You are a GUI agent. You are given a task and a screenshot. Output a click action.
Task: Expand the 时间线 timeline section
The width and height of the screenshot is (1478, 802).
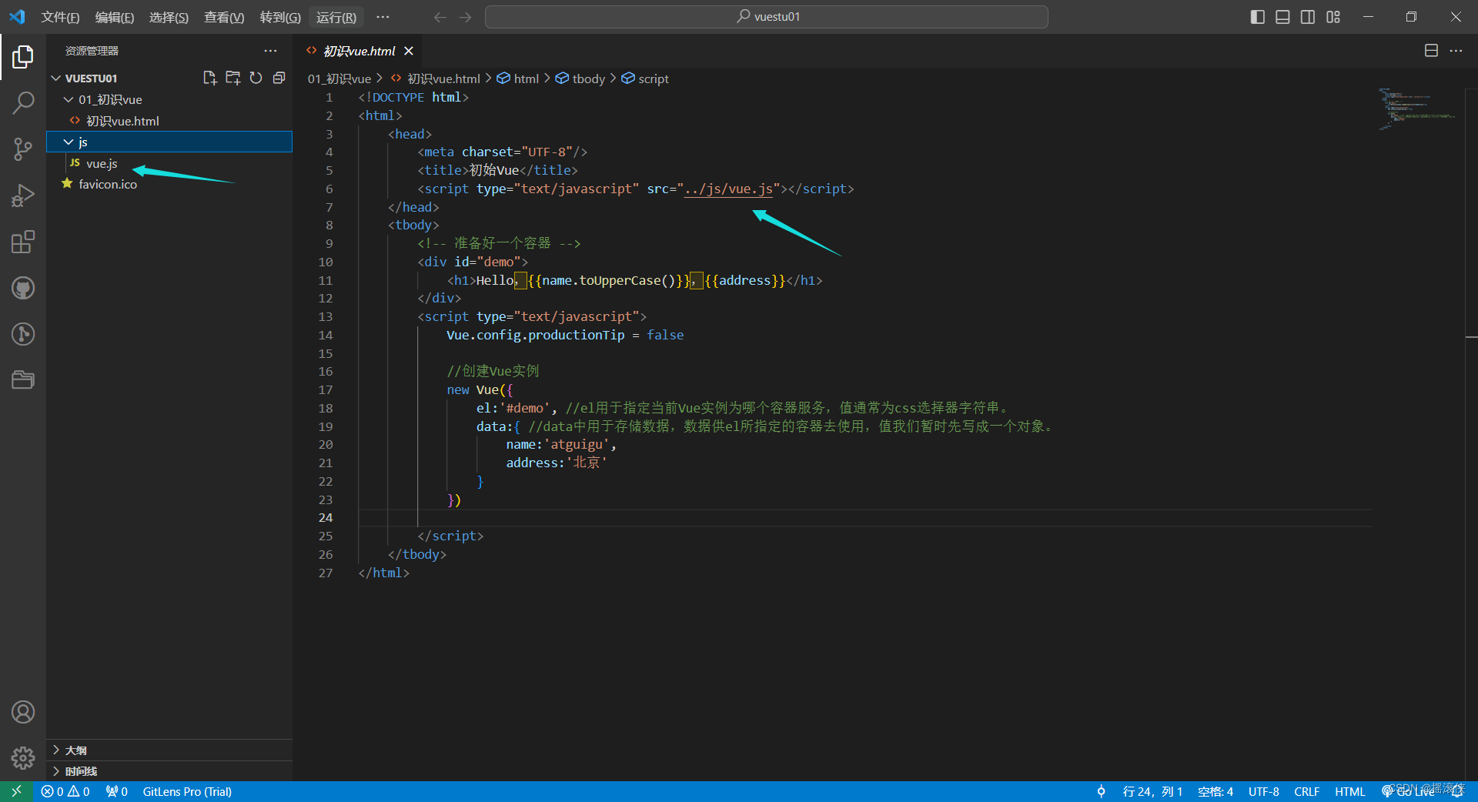click(x=169, y=770)
